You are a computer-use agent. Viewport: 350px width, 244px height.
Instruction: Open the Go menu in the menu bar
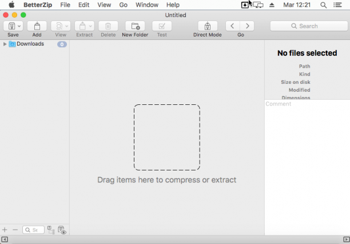123,5
